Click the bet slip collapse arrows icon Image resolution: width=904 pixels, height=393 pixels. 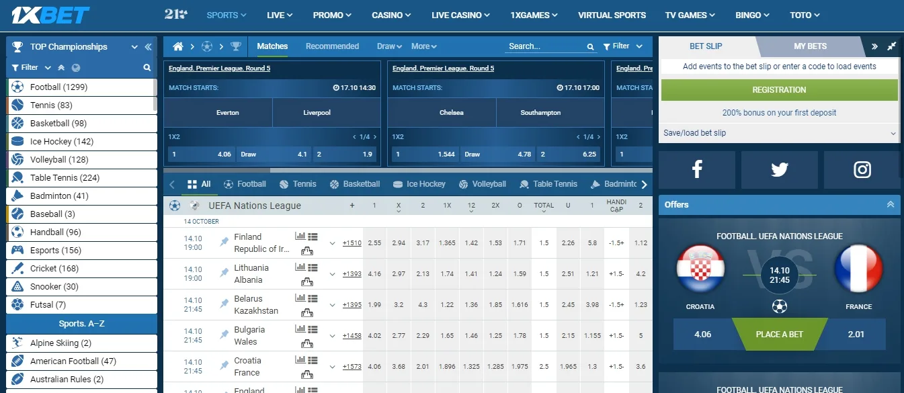point(891,46)
